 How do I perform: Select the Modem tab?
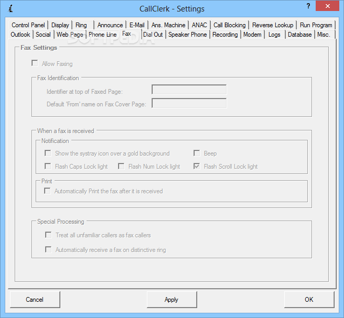[x=252, y=35]
